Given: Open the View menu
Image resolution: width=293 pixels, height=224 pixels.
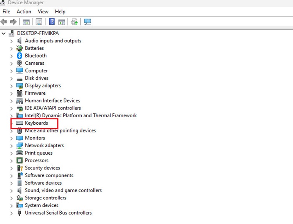Looking at the screenshot, I should [43, 12].
